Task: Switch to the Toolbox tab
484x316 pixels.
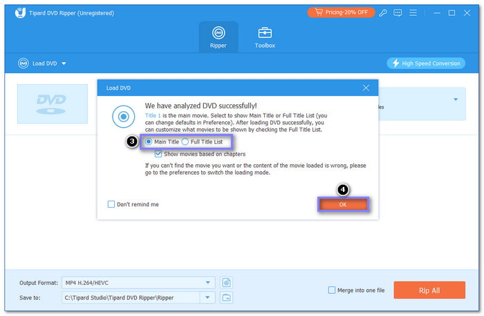Action: pyautogui.click(x=265, y=37)
